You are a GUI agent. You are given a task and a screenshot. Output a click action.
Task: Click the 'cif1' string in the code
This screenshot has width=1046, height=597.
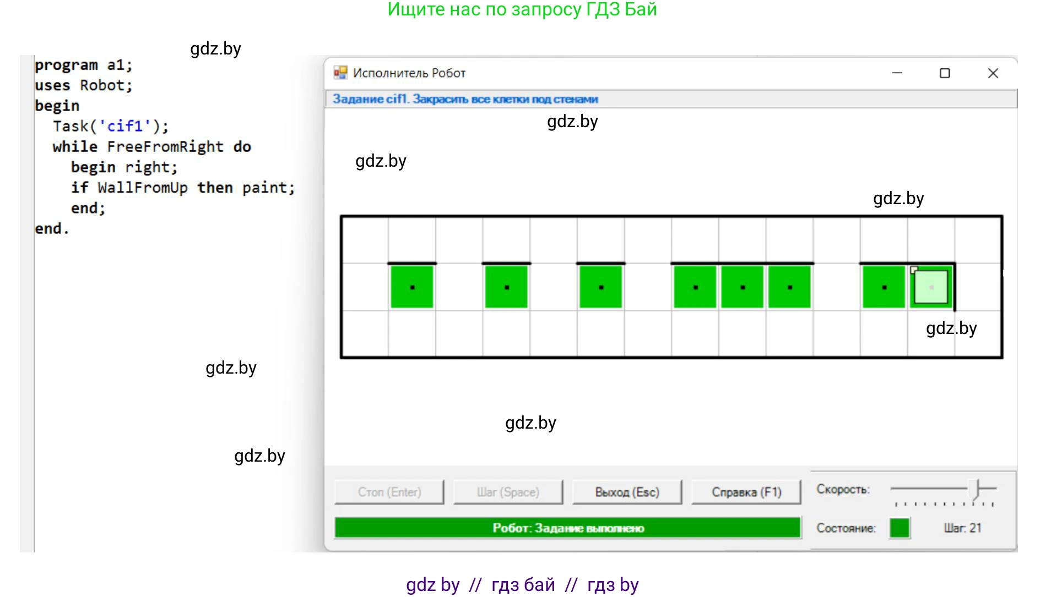pyautogui.click(x=125, y=127)
